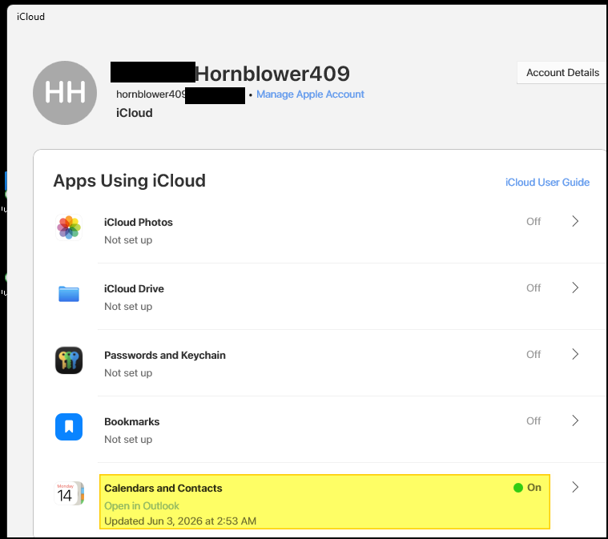
Task: Click the green On status for Calendars
Action: pyautogui.click(x=527, y=488)
